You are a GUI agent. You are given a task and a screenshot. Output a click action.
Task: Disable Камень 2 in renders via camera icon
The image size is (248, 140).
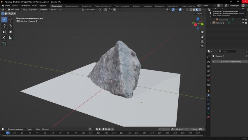(x=246, y=23)
